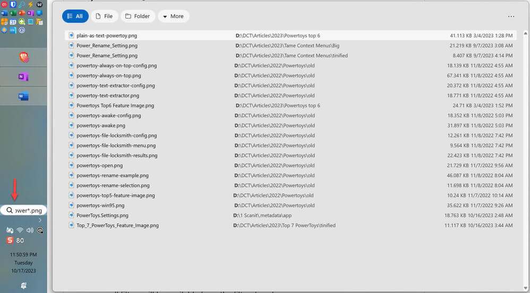Open the notification bell icon
This screenshot has width=530, height=293.
click(23, 286)
